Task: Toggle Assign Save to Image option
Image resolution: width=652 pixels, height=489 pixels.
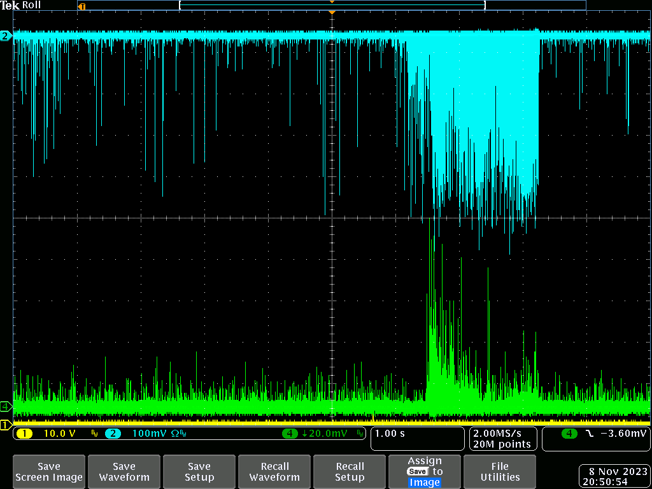Action: coord(425,472)
